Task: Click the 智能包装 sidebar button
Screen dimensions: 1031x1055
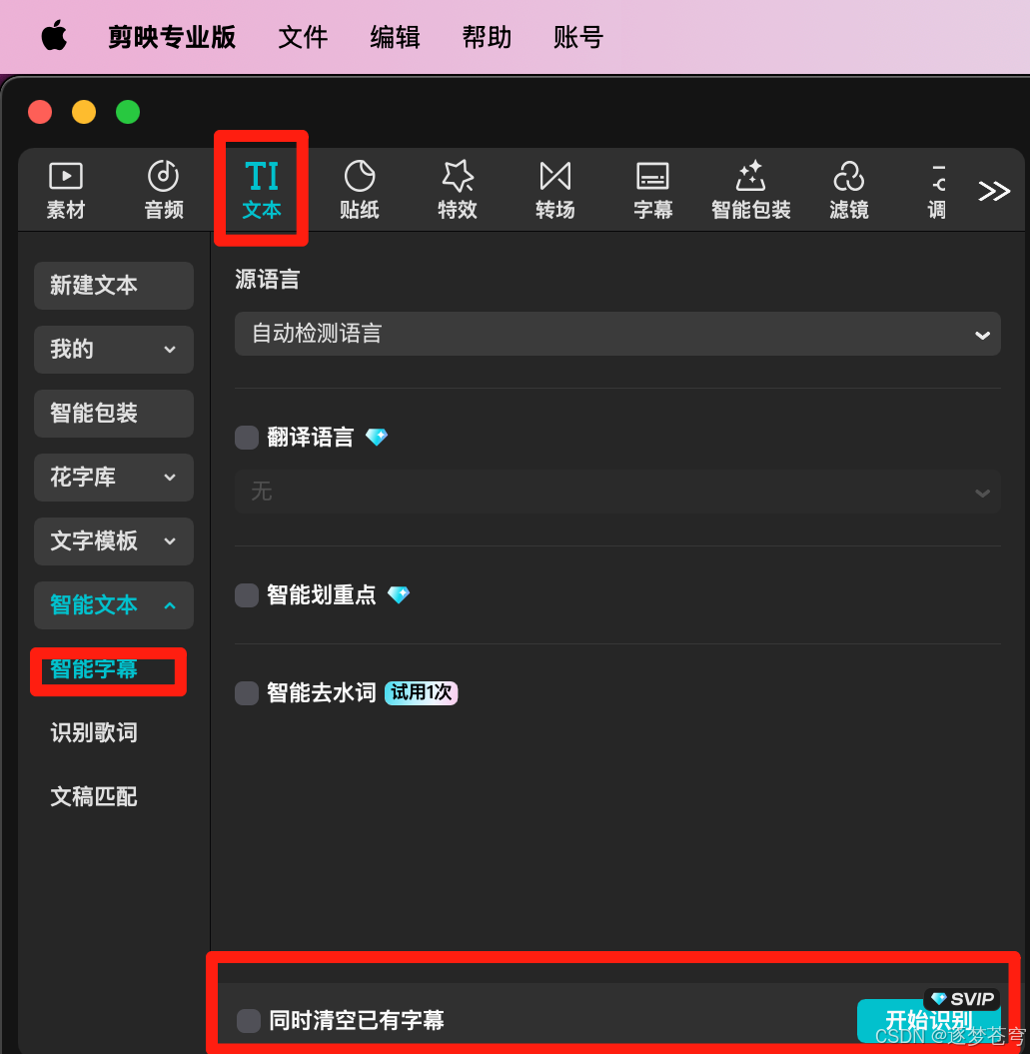Action: [114, 414]
